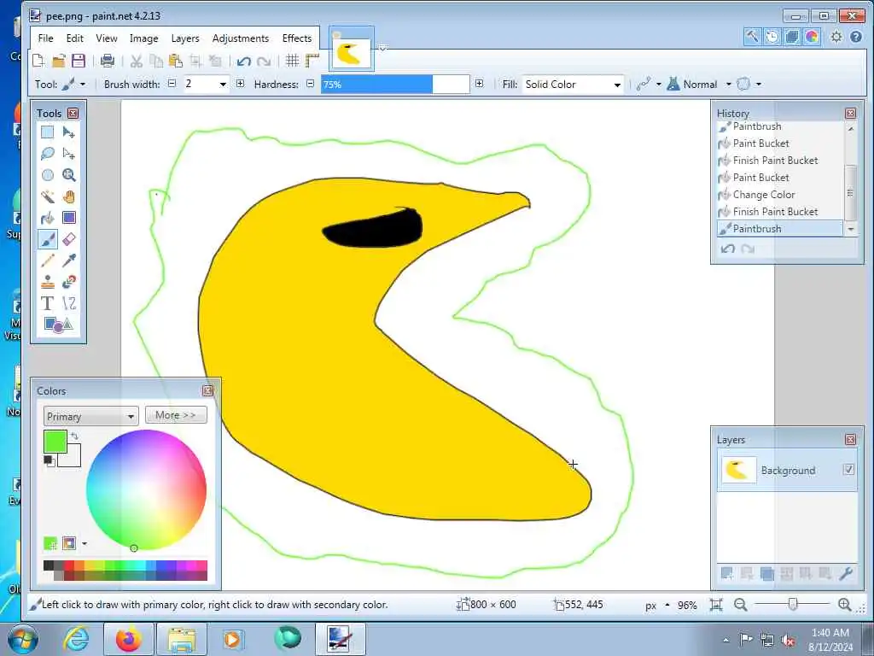
Task: Select the Recolor tool
Action: (68, 282)
